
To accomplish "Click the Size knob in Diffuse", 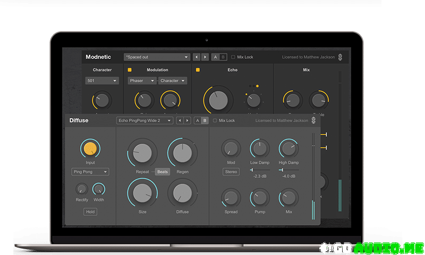I will pyautogui.click(x=142, y=193).
